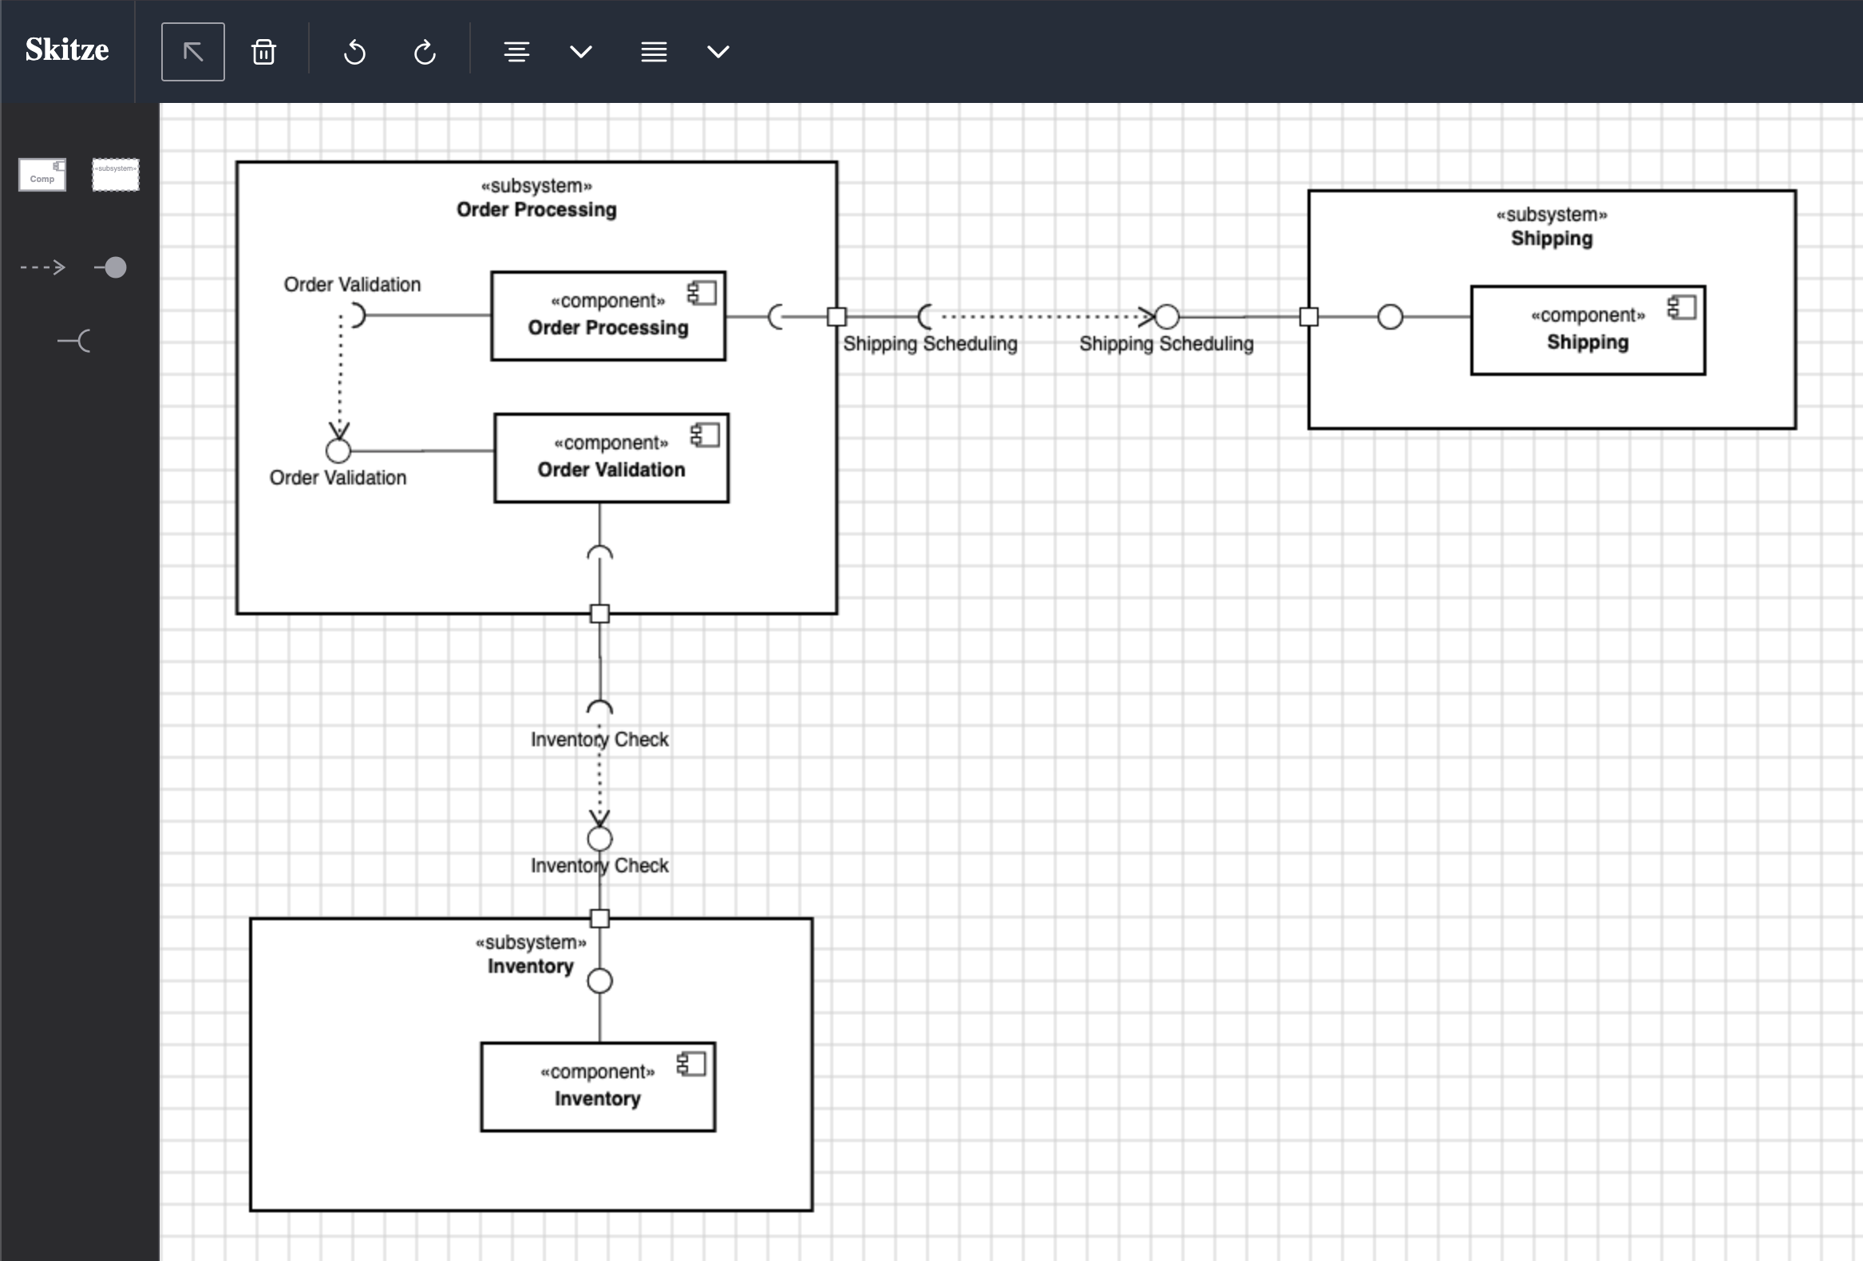The height and width of the screenshot is (1261, 1863).
Task: Click component icon in Inventory box
Action: pos(691,1064)
